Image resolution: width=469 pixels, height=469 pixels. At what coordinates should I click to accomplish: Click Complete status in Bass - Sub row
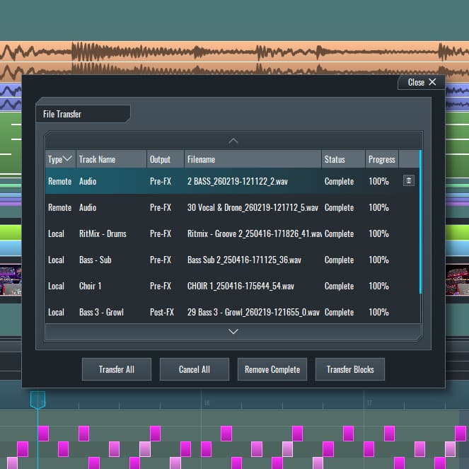click(339, 260)
